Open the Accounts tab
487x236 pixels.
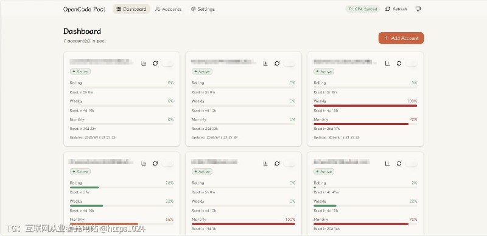pyautogui.click(x=169, y=9)
